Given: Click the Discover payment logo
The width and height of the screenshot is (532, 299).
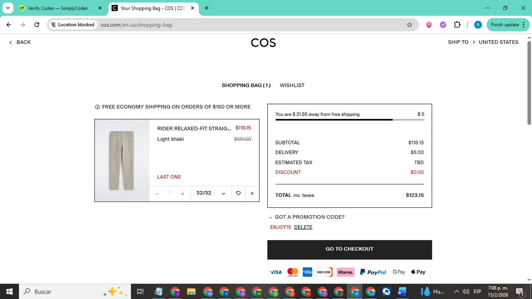Looking at the screenshot, I should [x=324, y=272].
